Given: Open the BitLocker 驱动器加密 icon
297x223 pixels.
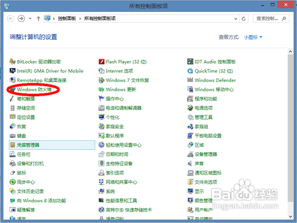Looking at the screenshot, I should (12, 62).
